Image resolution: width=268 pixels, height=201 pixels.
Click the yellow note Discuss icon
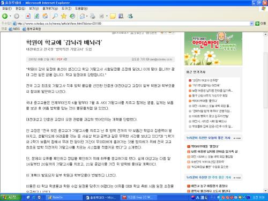[113, 16]
